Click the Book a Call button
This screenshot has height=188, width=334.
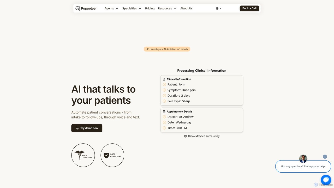[249, 8]
